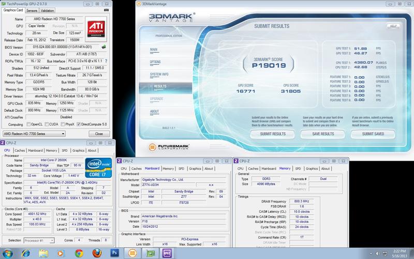Open SYSTEM INFO in 3DMark Vantage
Screen dimensions: 414x259
pos(159,75)
